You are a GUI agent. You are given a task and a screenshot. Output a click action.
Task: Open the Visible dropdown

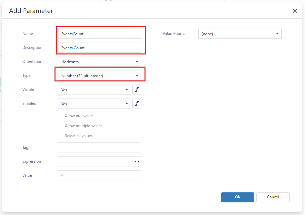tap(94, 90)
